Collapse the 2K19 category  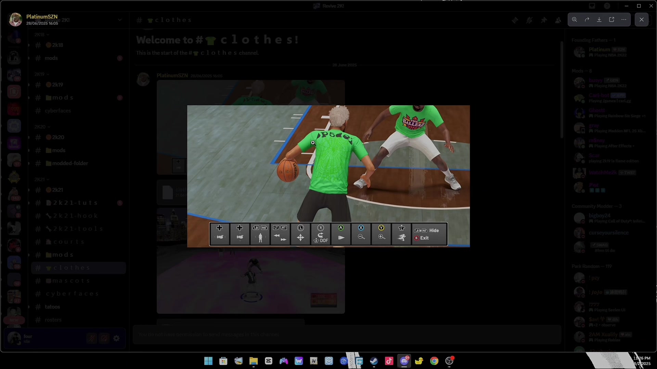tap(42, 74)
